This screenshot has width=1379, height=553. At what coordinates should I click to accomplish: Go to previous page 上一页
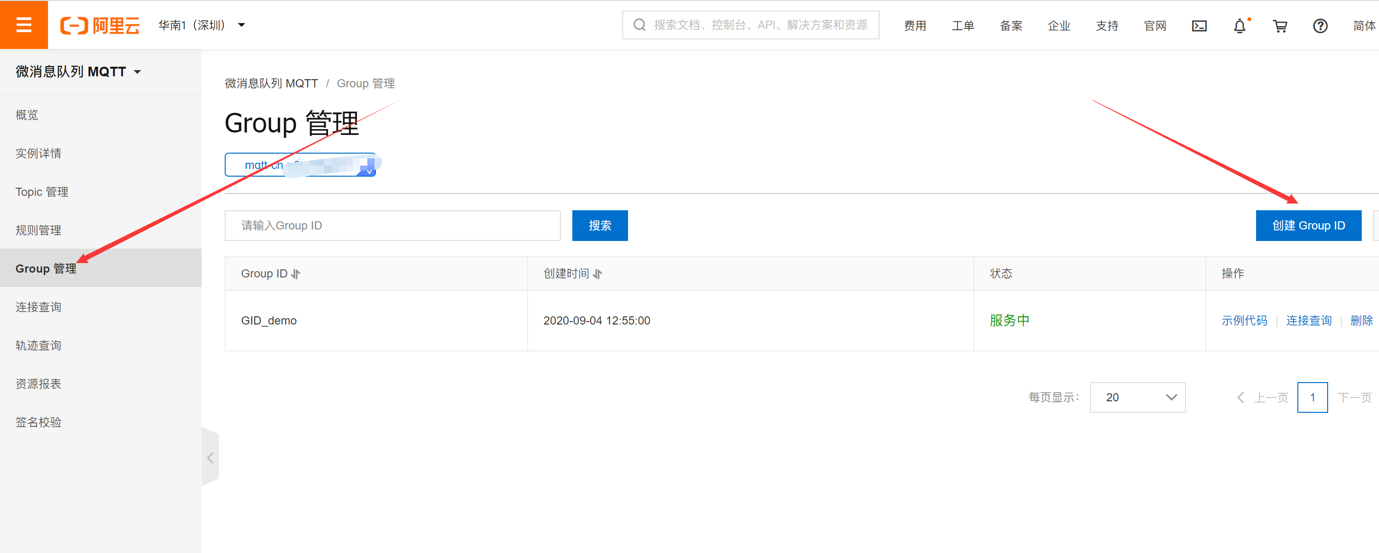[1263, 397]
